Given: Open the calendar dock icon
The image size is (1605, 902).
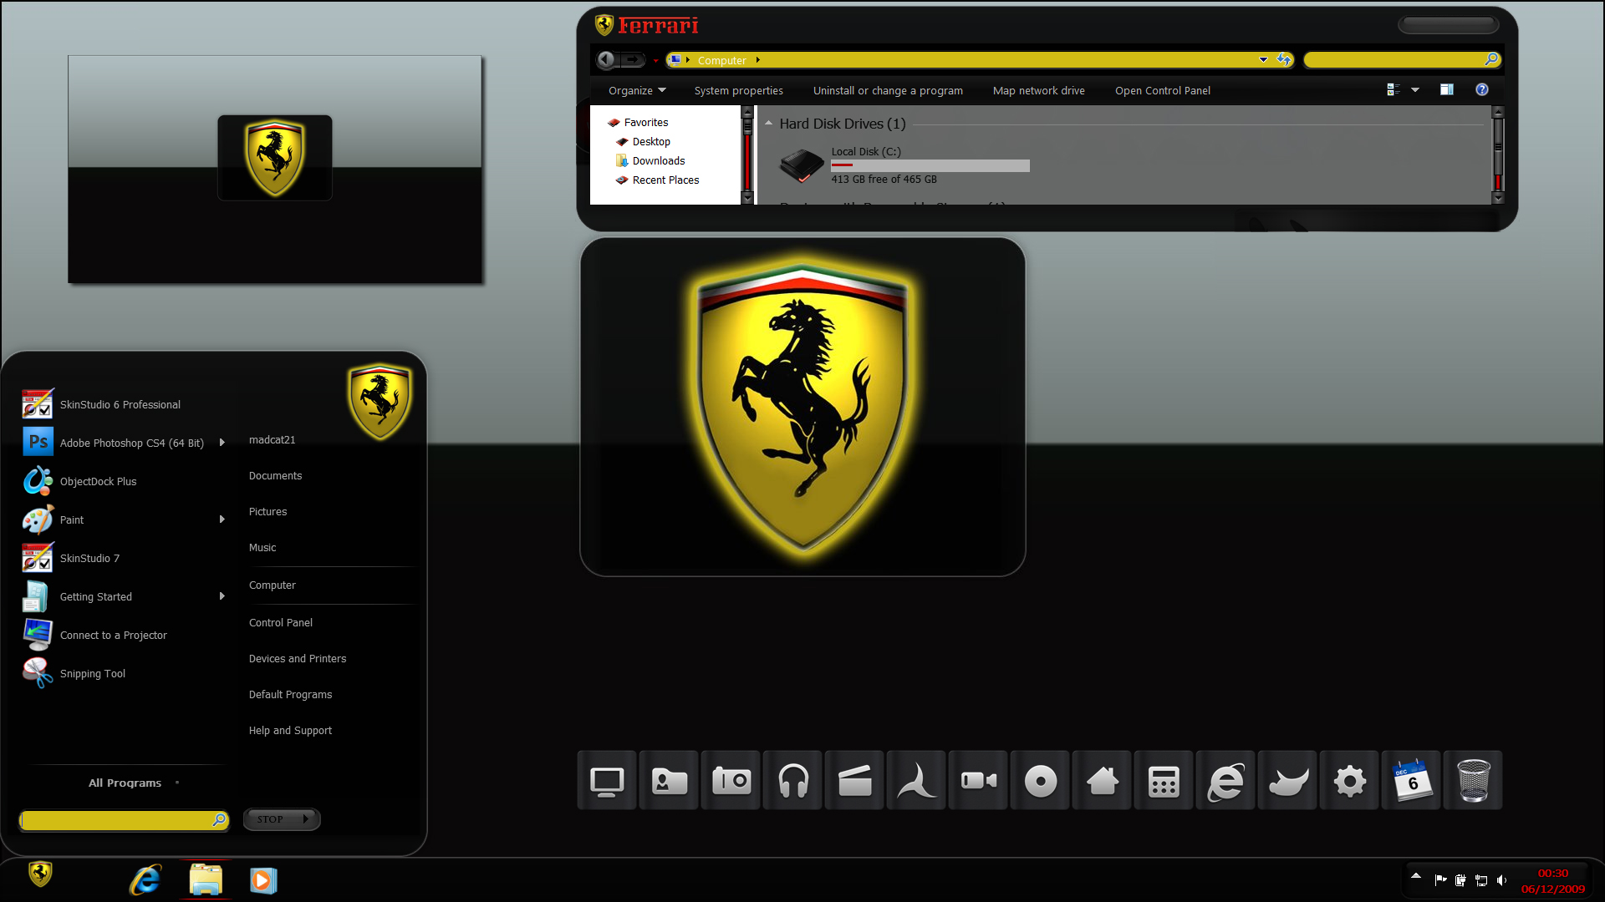Looking at the screenshot, I should (x=1411, y=781).
